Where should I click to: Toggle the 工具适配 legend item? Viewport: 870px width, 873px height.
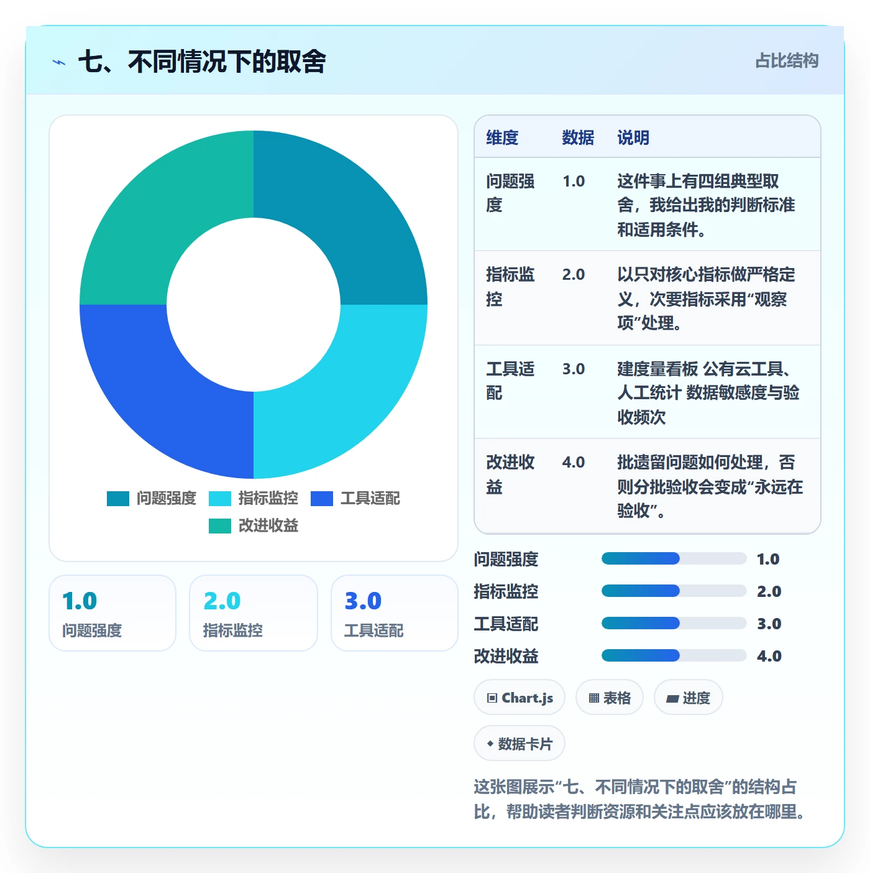[x=355, y=499]
